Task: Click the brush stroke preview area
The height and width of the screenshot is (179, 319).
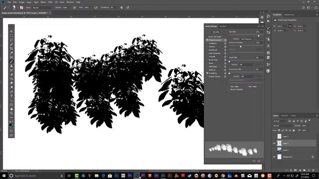Action: (x=234, y=150)
